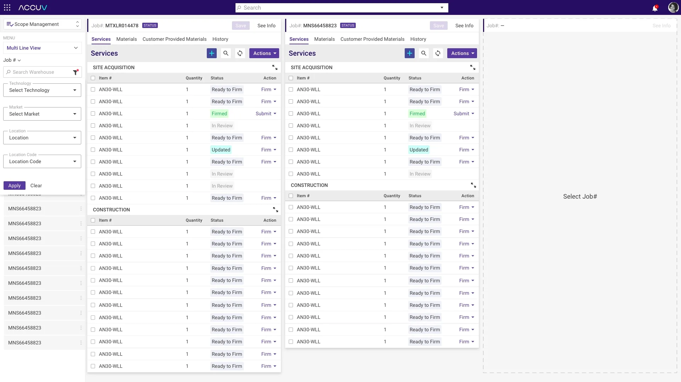681x382 pixels.
Task: Check the Firmed AN30-WLL row in MTXLR014478 panel
Action: pyautogui.click(x=93, y=114)
